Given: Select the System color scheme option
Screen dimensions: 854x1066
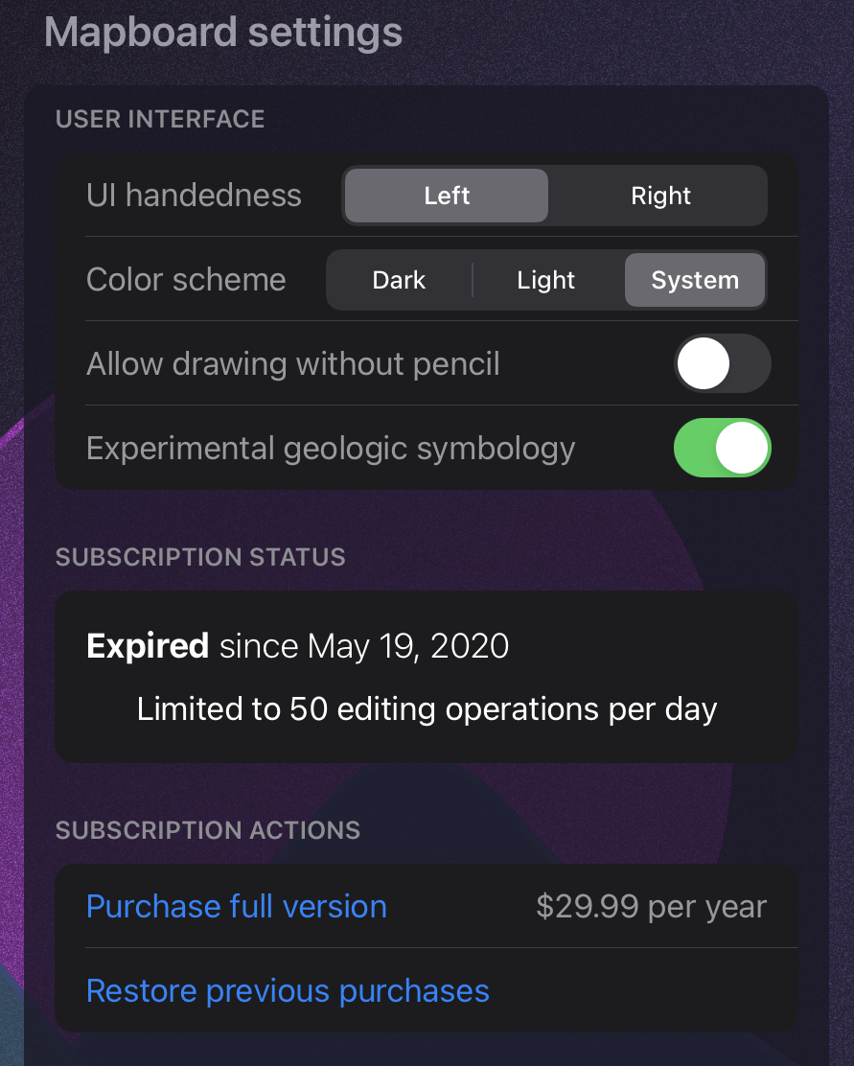Looking at the screenshot, I should 695,280.
